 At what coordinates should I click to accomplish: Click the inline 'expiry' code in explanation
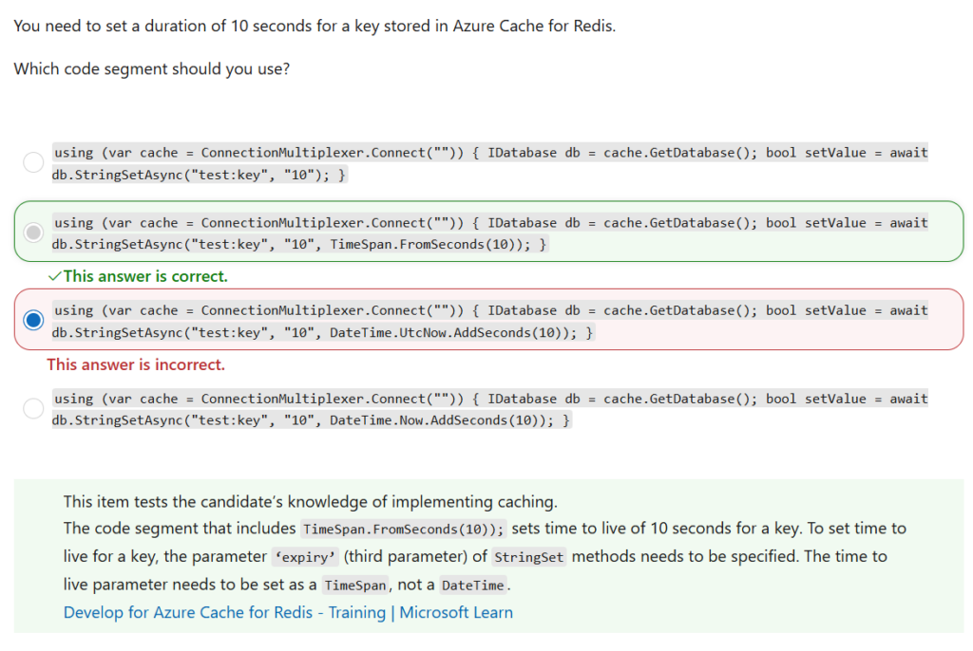pyautogui.click(x=305, y=557)
